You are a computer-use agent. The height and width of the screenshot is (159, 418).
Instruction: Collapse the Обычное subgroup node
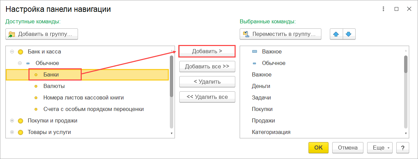[x=20, y=63]
